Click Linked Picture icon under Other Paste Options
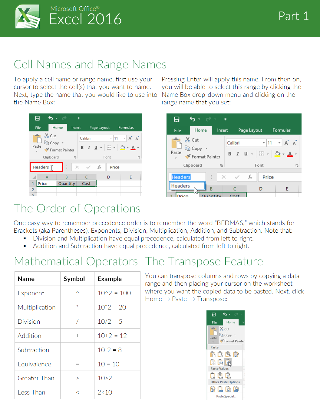 click(x=236, y=389)
